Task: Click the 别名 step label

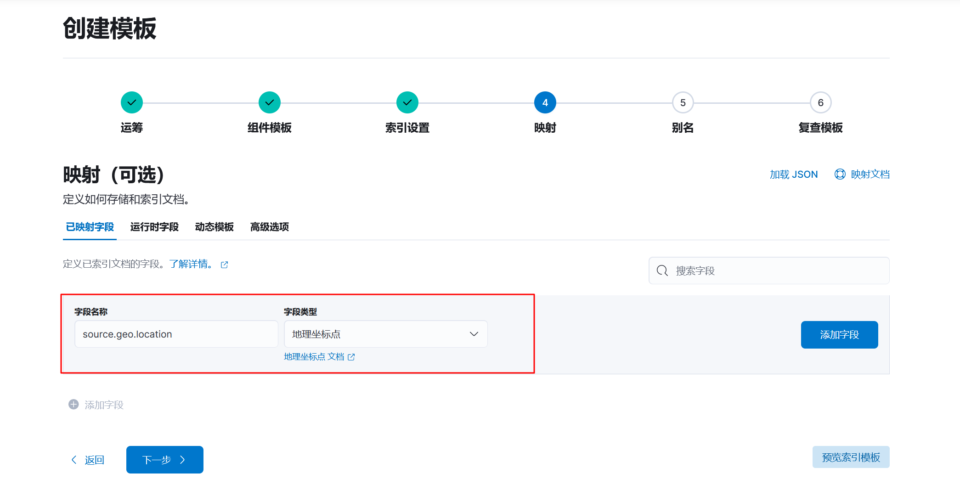Action: [683, 128]
